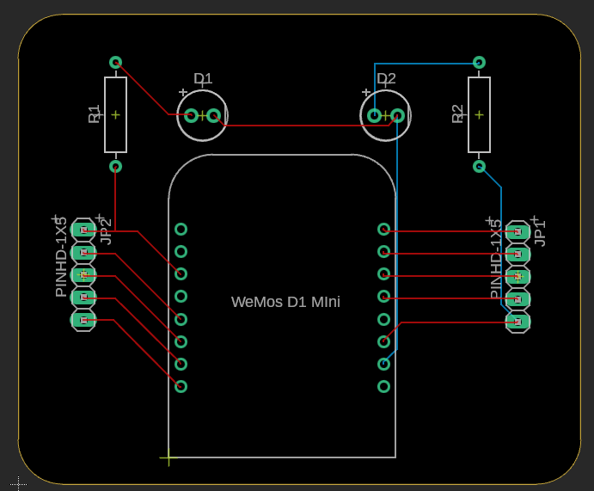Click second pin of JP1 header
This screenshot has width=594, height=491.
[518, 254]
